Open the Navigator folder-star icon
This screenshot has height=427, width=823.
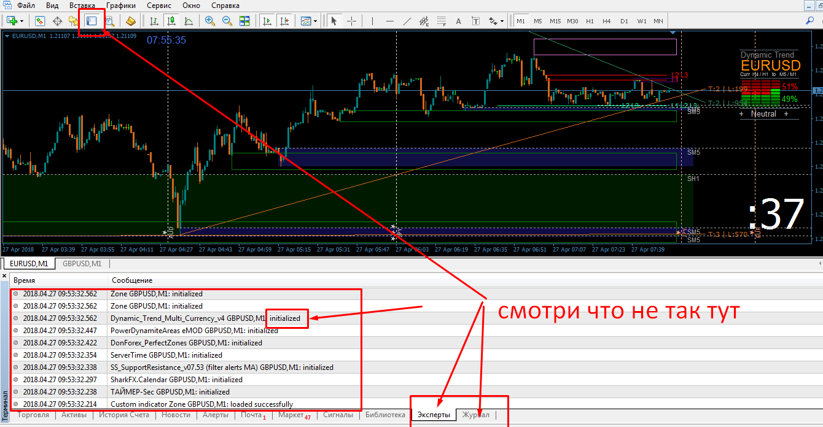(74, 21)
